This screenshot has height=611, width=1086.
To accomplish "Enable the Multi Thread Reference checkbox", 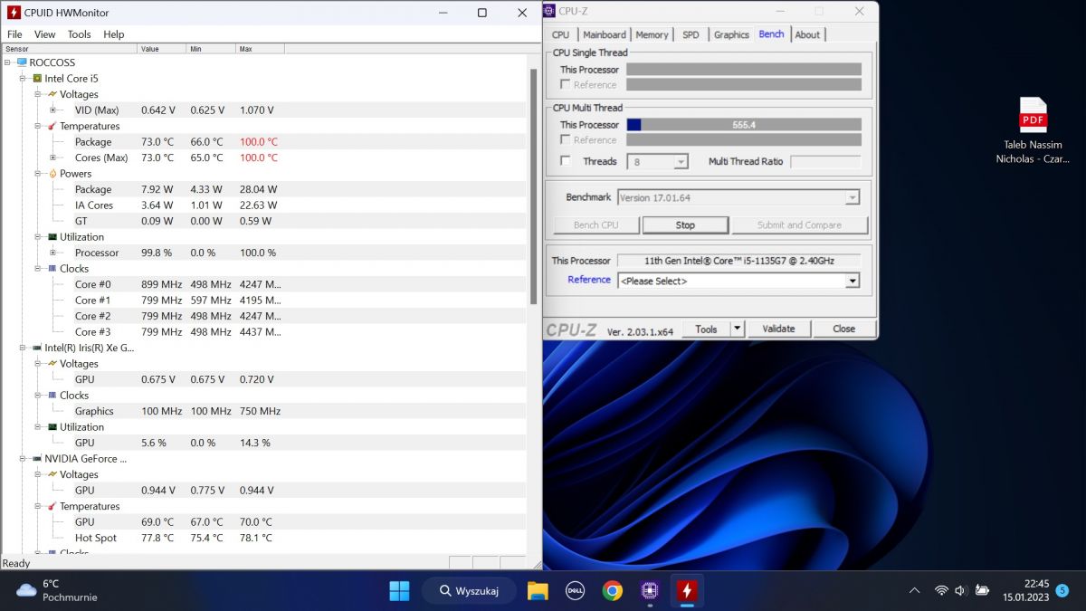I will 566,140.
